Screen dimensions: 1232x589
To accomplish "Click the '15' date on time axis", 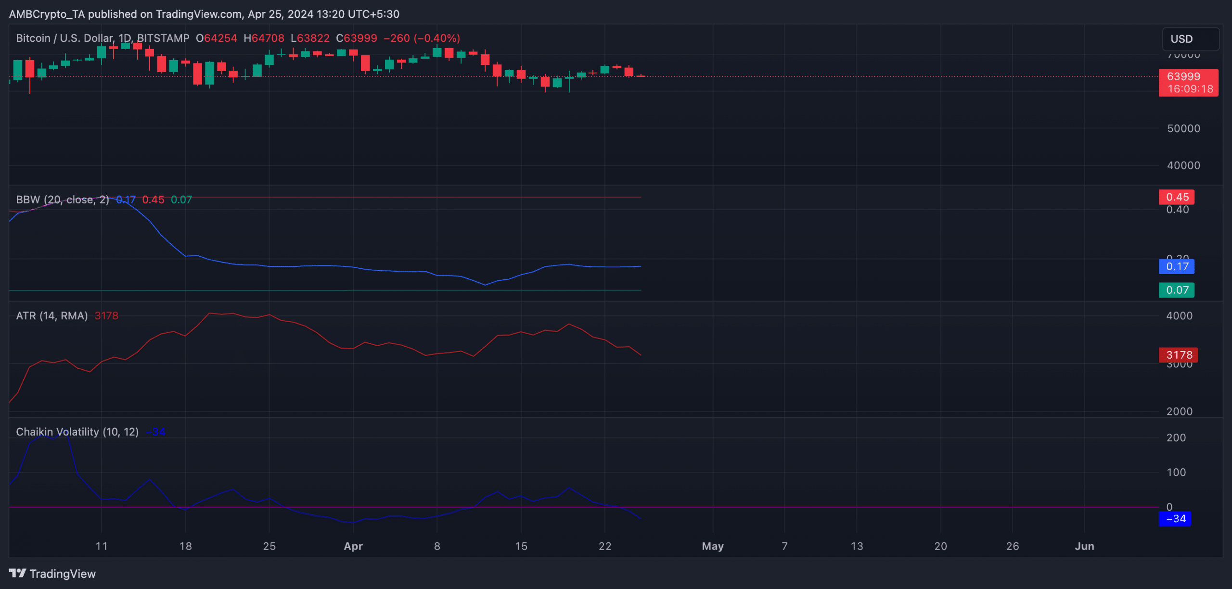I will [521, 546].
